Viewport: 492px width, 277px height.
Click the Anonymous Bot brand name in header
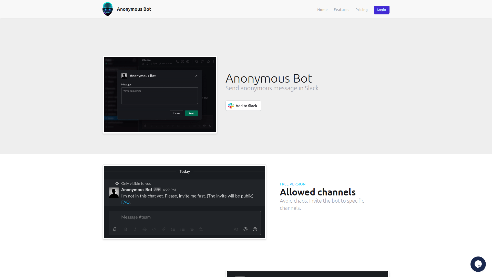click(134, 9)
